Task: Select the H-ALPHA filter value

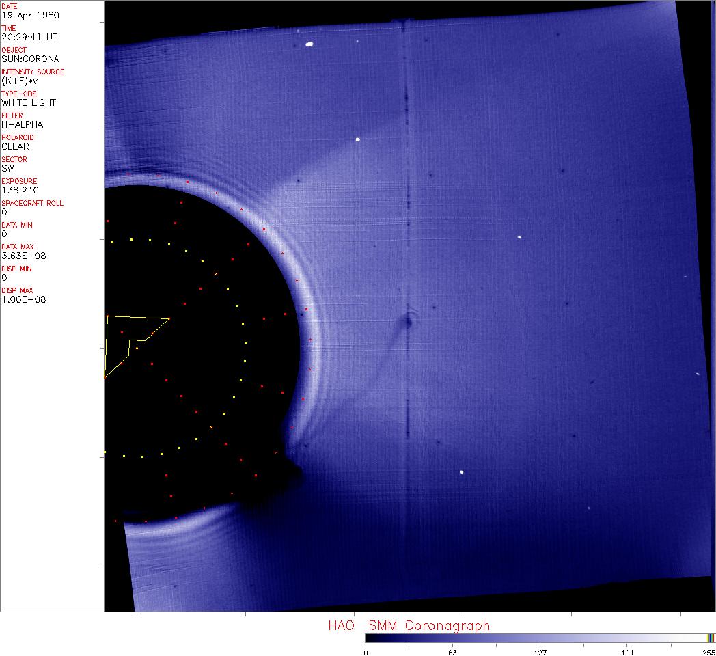Action: [23, 124]
